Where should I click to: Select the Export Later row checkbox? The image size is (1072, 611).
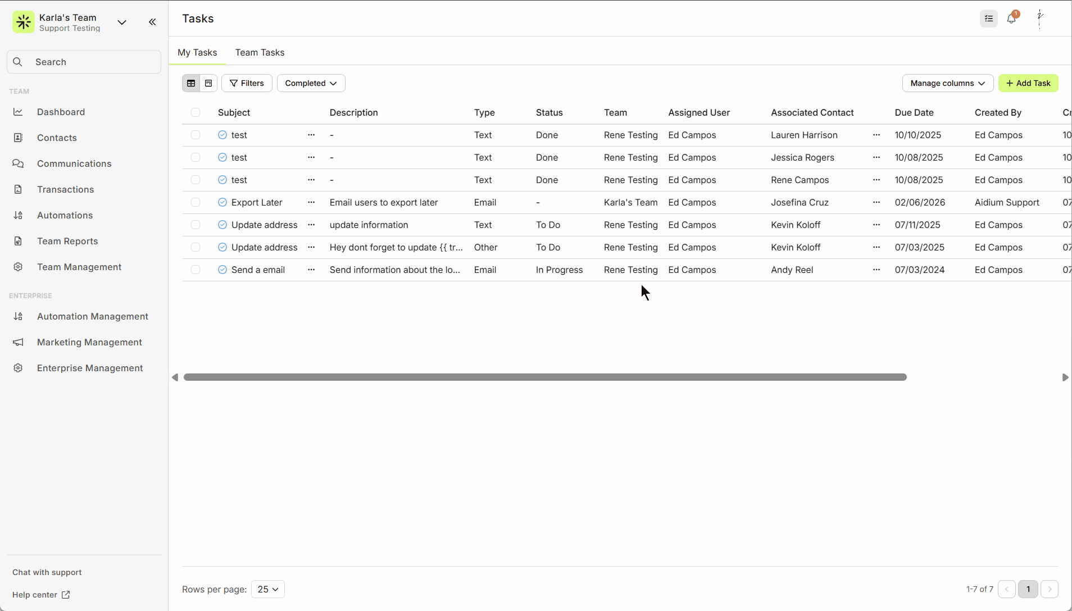[x=196, y=202]
